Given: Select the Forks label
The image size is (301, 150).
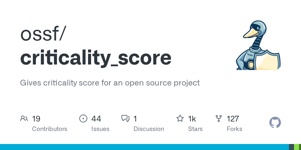Looking at the screenshot, I should coord(235,129).
